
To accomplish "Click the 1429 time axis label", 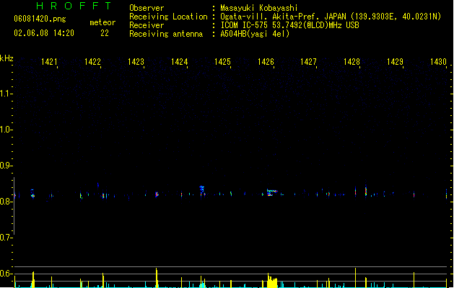I will click(x=395, y=62).
